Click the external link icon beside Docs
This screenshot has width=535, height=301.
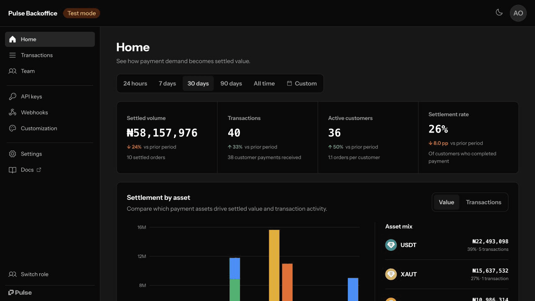39,170
